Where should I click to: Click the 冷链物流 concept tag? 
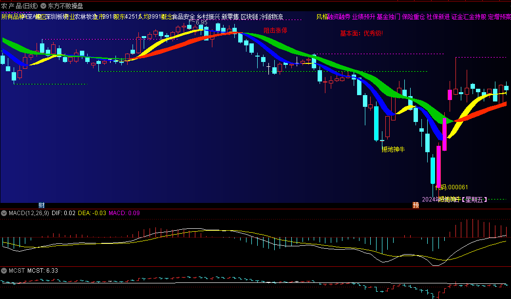coord(271,17)
